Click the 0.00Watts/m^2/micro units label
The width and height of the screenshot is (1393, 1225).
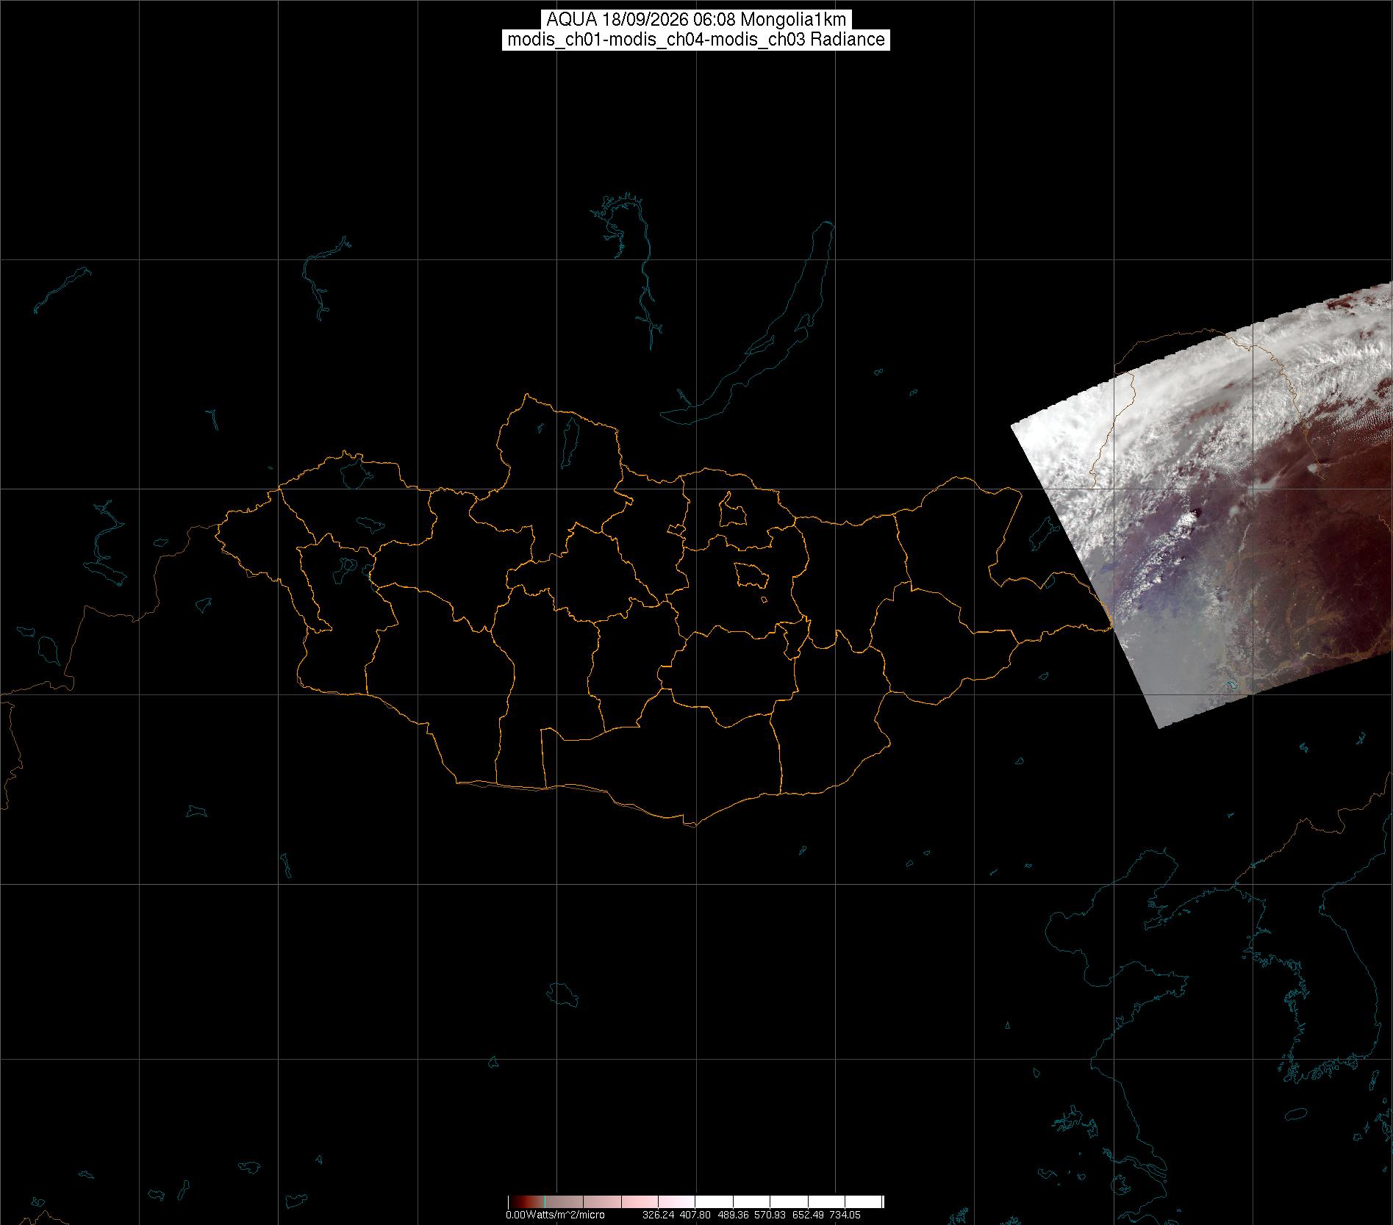555,1215
